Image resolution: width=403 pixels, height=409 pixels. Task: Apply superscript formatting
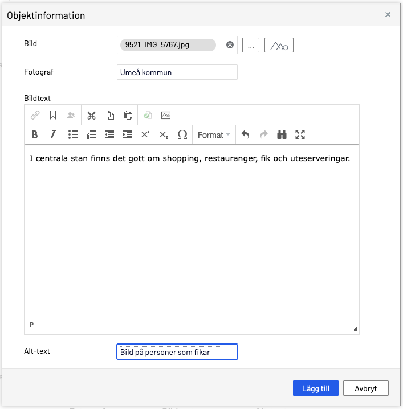click(145, 134)
